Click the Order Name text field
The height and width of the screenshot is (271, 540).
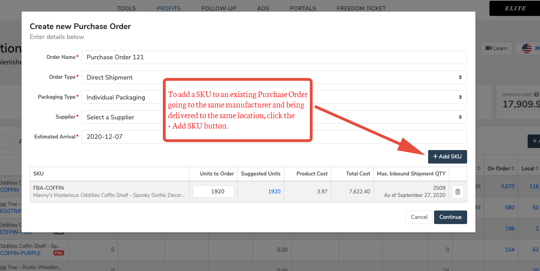[274, 57]
